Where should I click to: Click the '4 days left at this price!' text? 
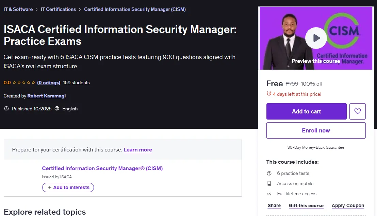click(297, 94)
